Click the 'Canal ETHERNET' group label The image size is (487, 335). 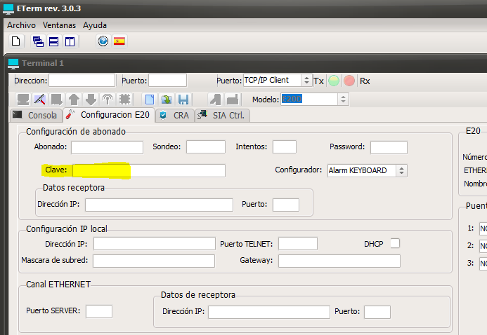click(58, 285)
